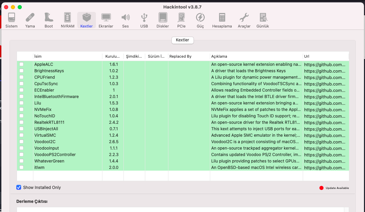
Task: Uncheck Show Installed Only checkbox
Action: (19, 188)
